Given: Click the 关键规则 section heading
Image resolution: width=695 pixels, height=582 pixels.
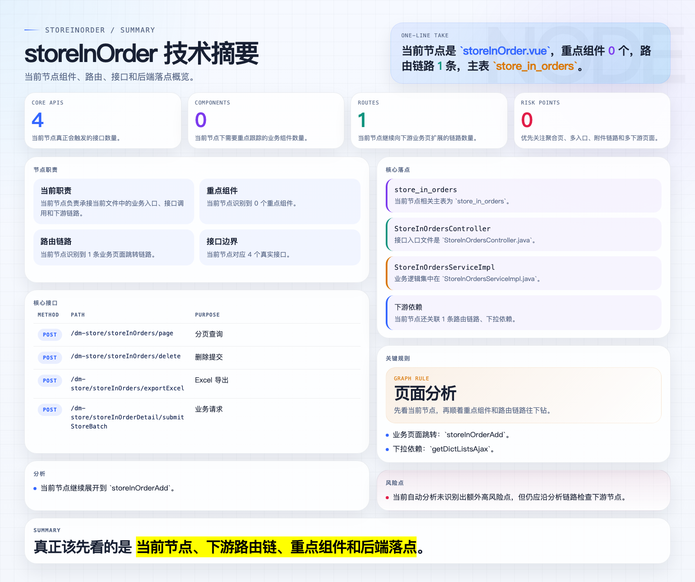Looking at the screenshot, I should tap(398, 358).
